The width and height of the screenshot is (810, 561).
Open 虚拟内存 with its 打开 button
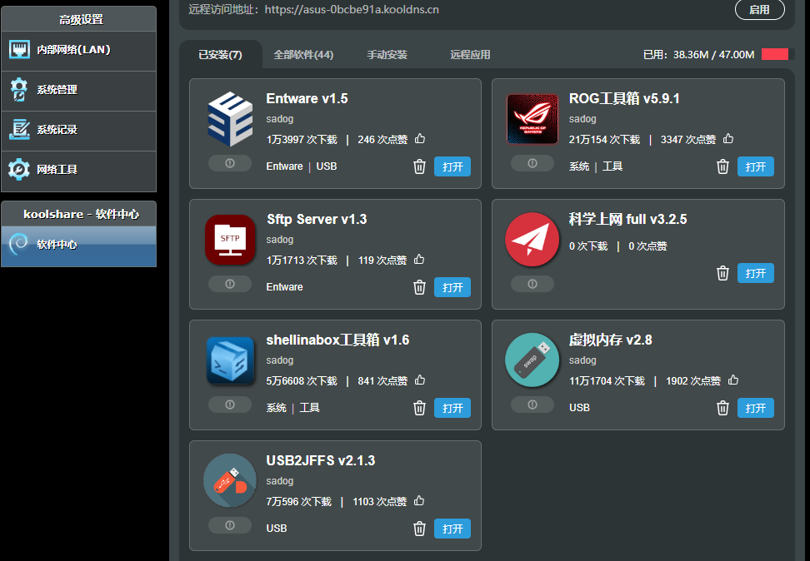pos(755,408)
